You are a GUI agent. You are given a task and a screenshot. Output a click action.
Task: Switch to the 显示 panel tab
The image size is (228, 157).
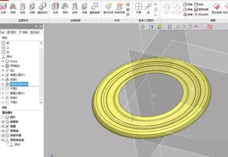[13, 32]
